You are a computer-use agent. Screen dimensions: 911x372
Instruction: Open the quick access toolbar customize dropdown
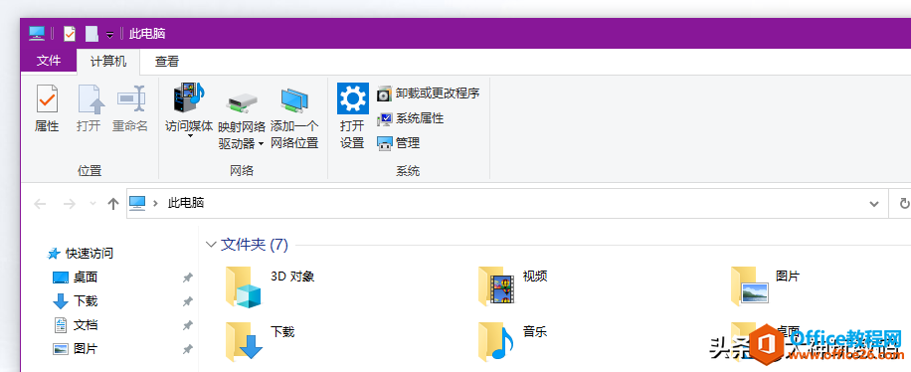[x=109, y=35]
